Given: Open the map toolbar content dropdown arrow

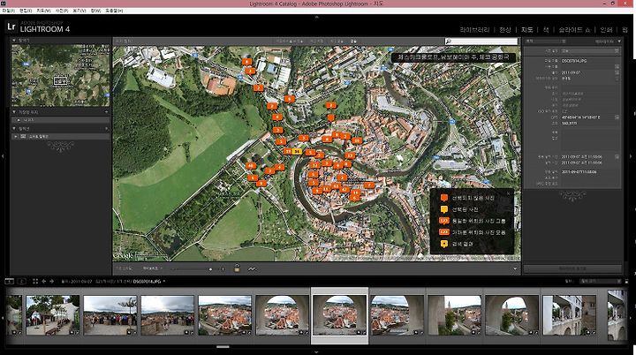Looking at the screenshot, I should click(515, 268).
